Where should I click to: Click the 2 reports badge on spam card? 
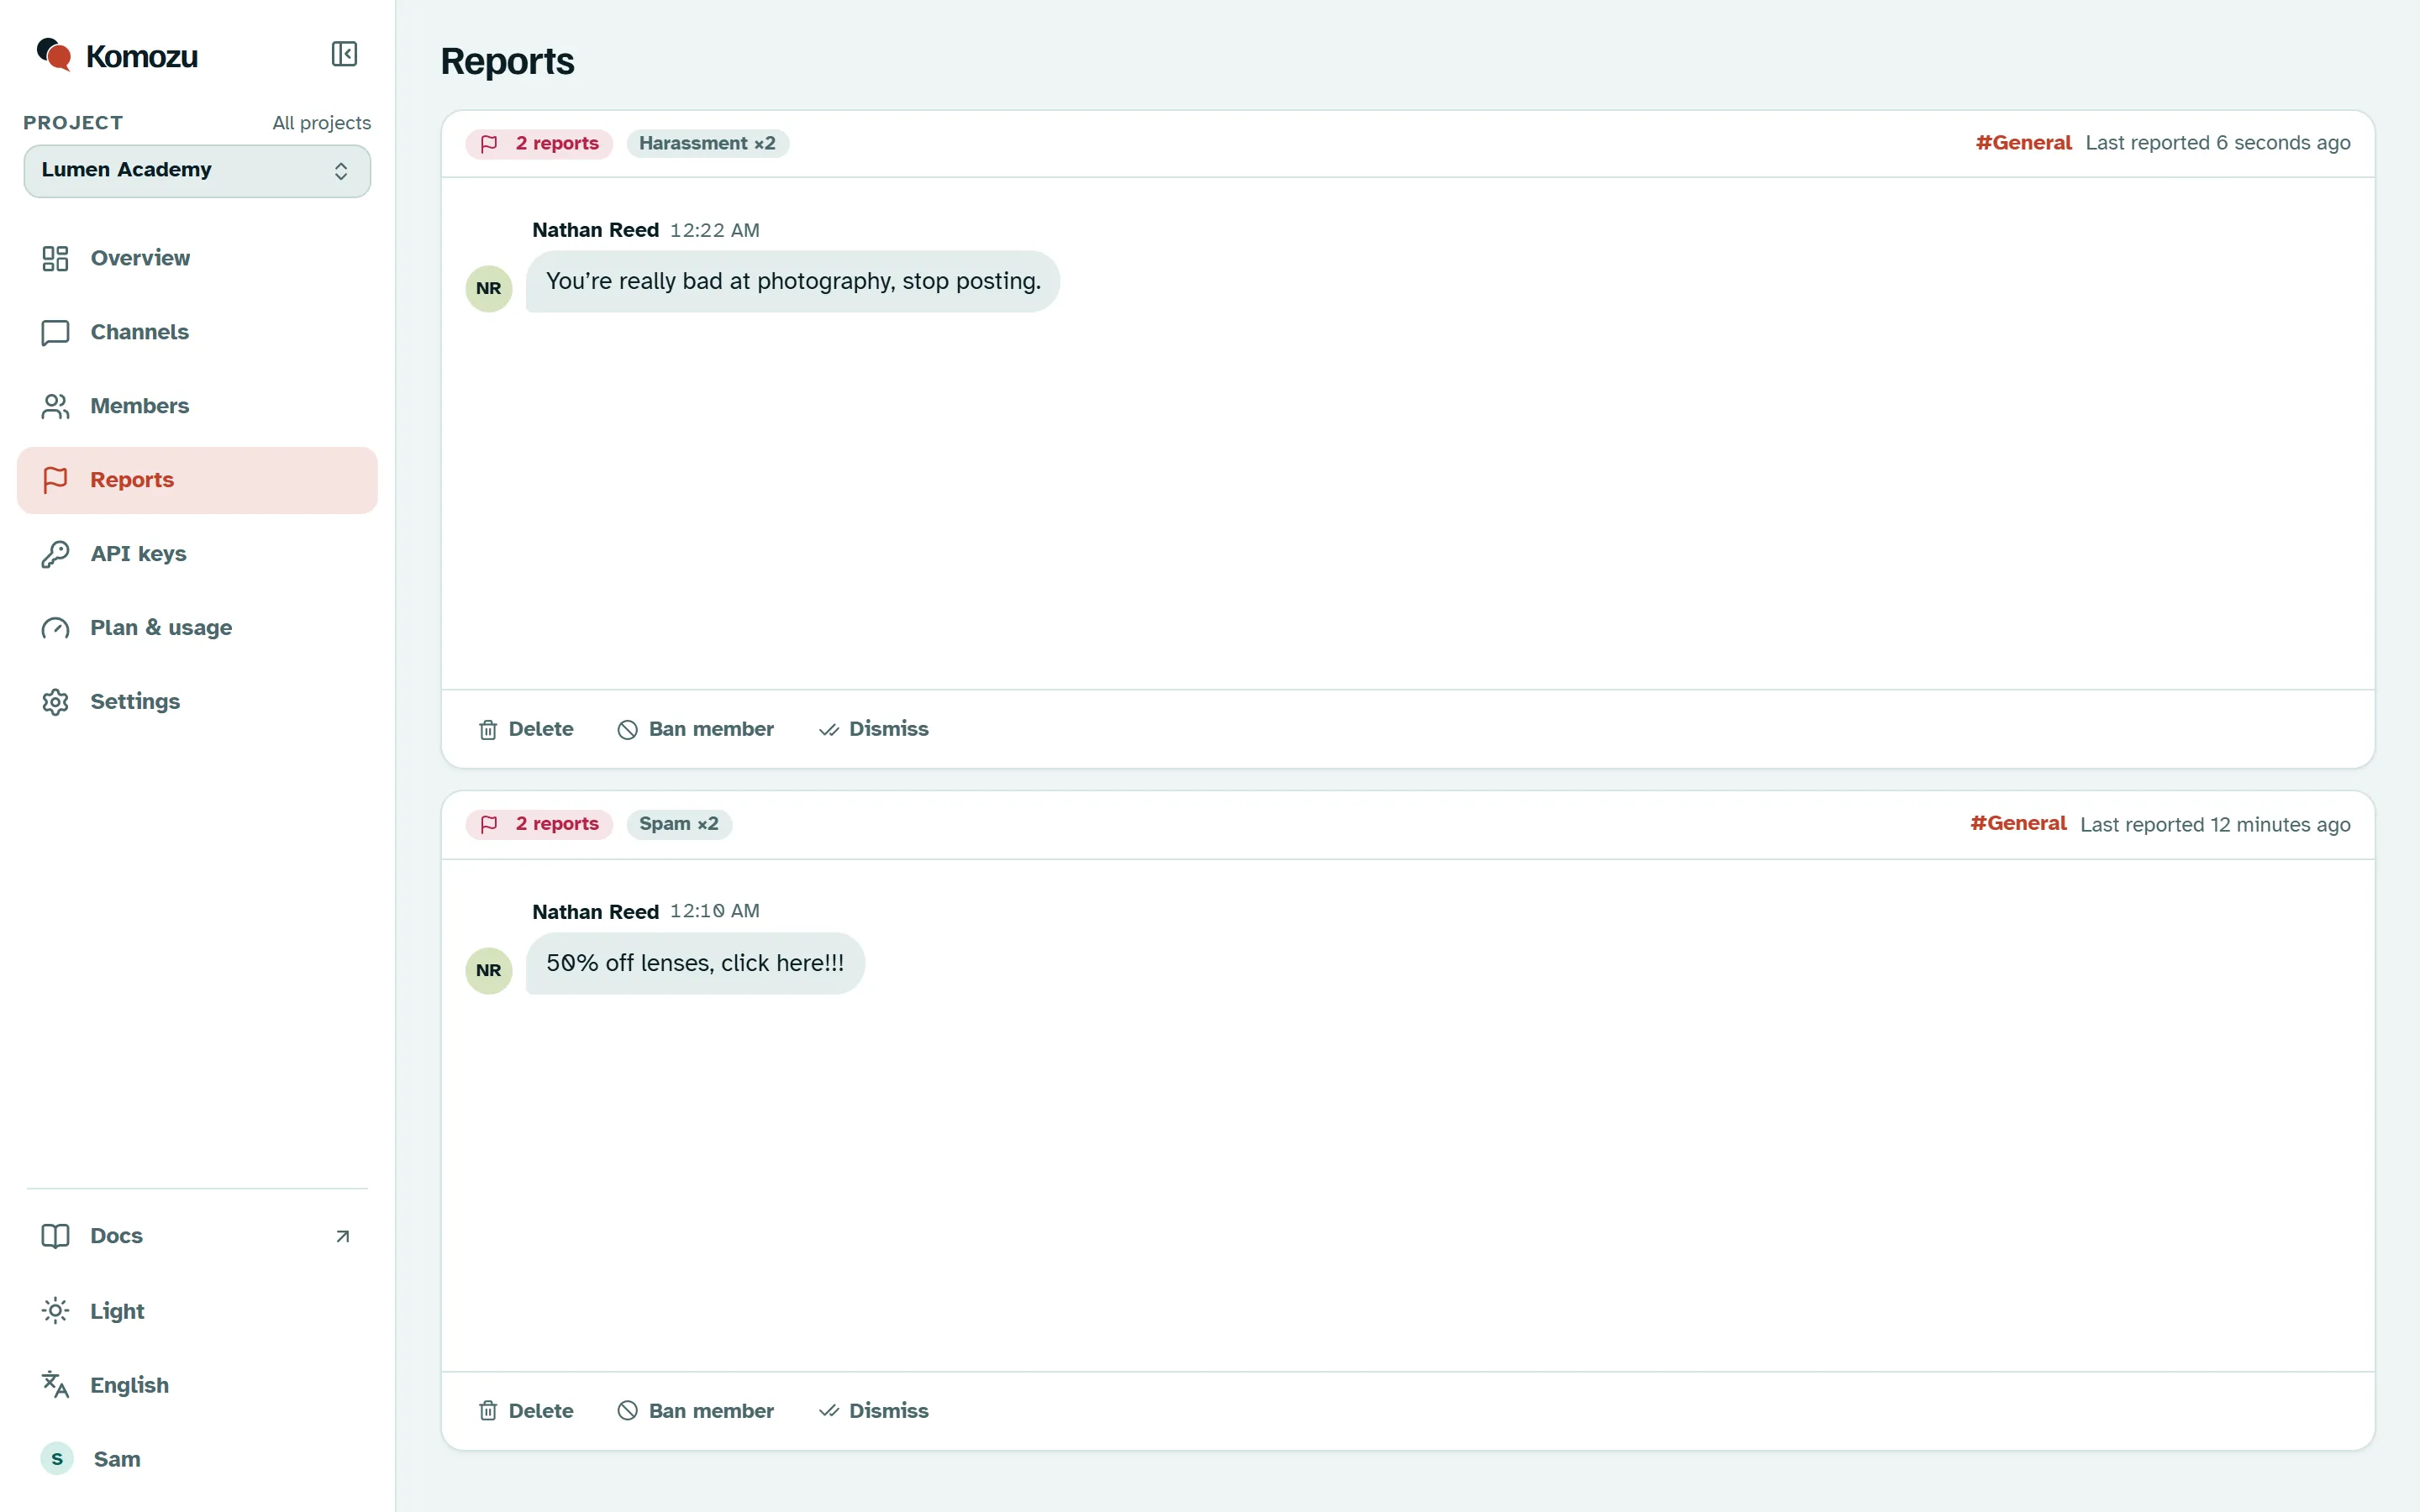tap(539, 825)
